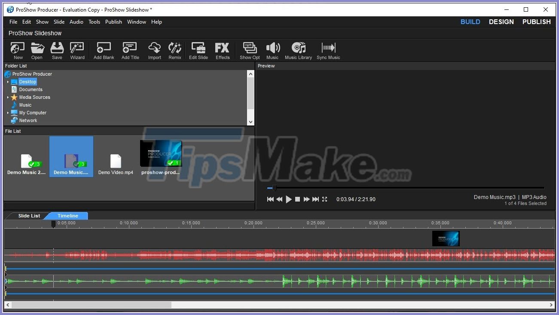Open the Effects panel
The image size is (559, 315).
222,50
